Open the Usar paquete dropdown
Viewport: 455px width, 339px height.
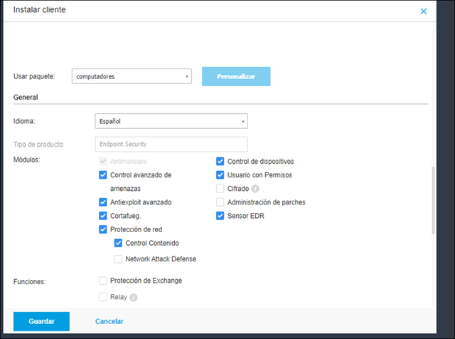pos(132,76)
